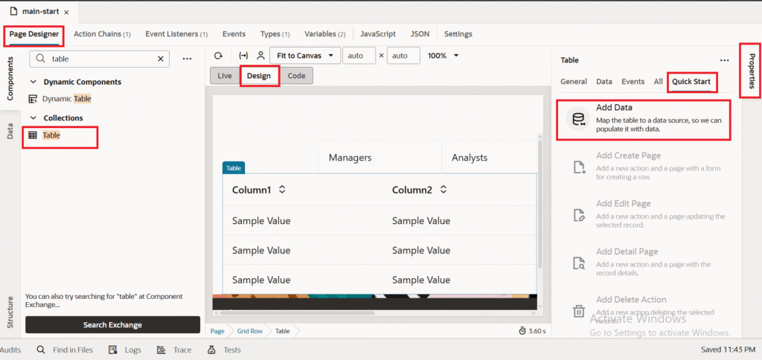The width and height of the screenshot is (762, 360).
Task: Click Grid Row in the breadcrumb
Action: (250, 331)
